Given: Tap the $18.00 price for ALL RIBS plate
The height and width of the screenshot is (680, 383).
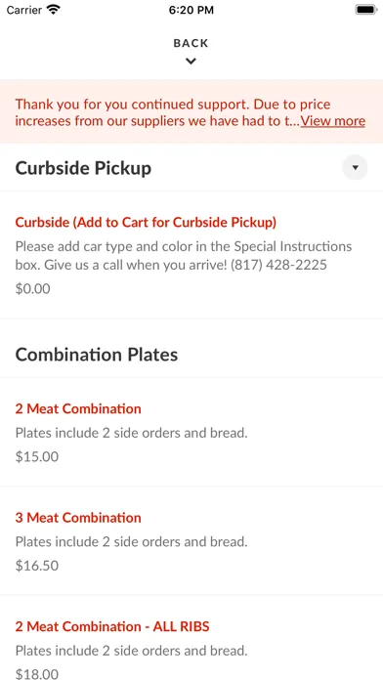Looking at the screenshot, I should pos(37,674).
